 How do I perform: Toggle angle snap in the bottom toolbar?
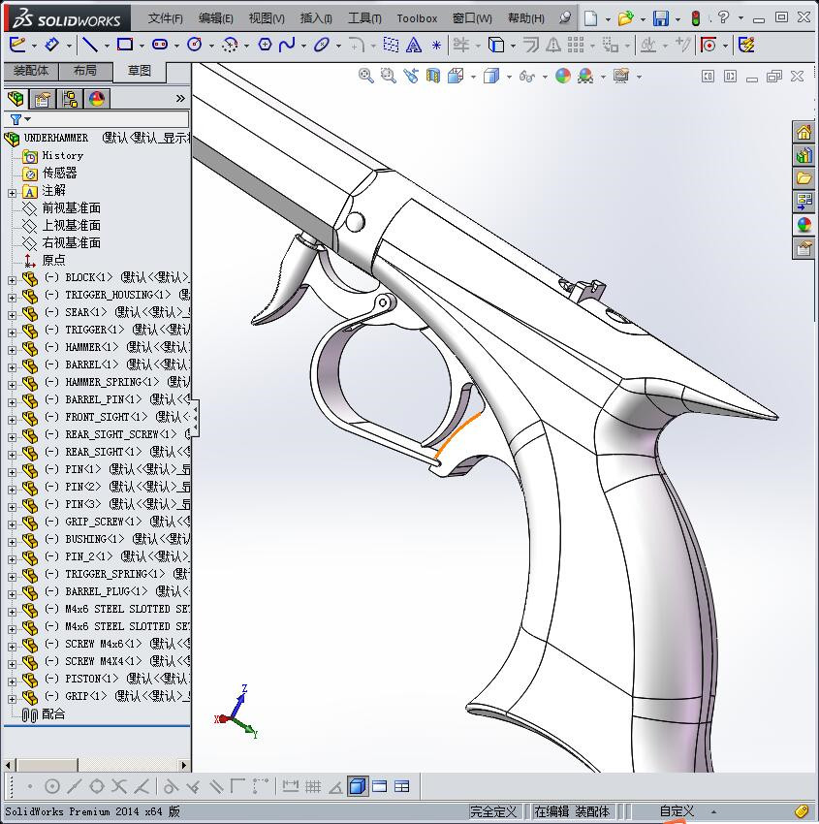point(335,787)
